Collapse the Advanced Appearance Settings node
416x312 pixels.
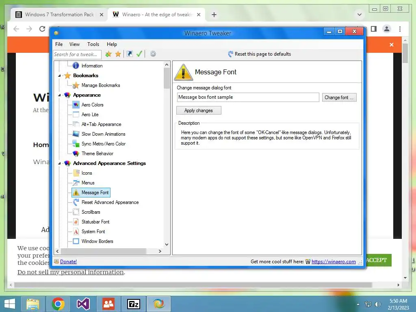coord(59,163)
